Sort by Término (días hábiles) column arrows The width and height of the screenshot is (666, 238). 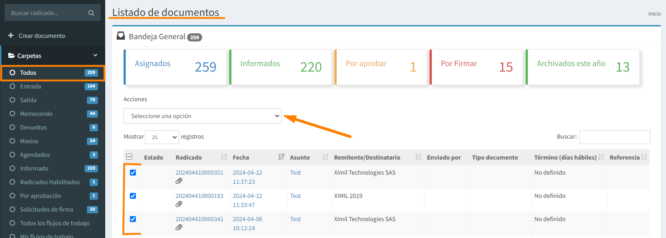click(601, 157)
